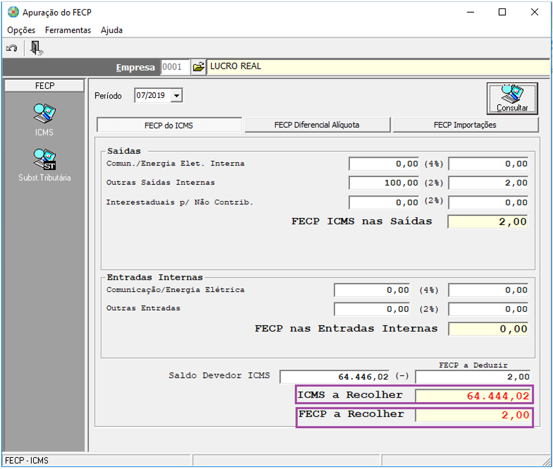Viewport: 553px width, 469px height.
Task: Click the exit door toolbar icon
Action: pyautogui.click(x=36, y=48)
